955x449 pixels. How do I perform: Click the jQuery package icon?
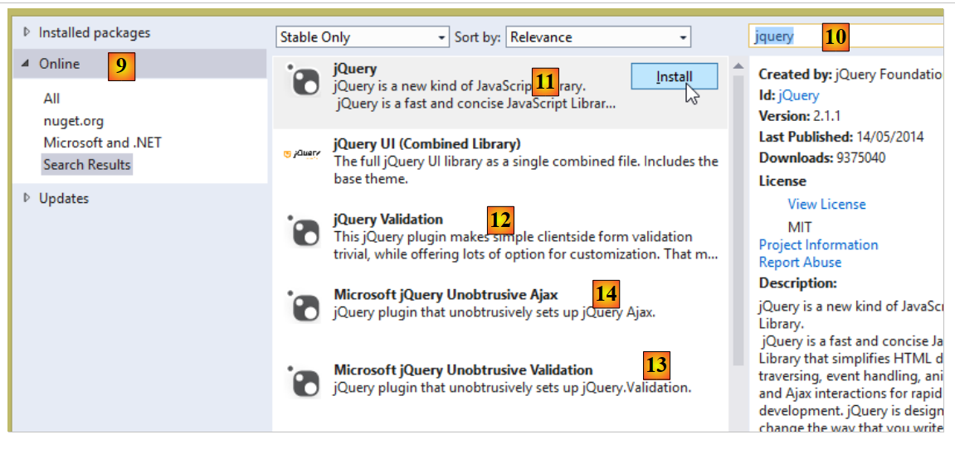tap(303, 80)
